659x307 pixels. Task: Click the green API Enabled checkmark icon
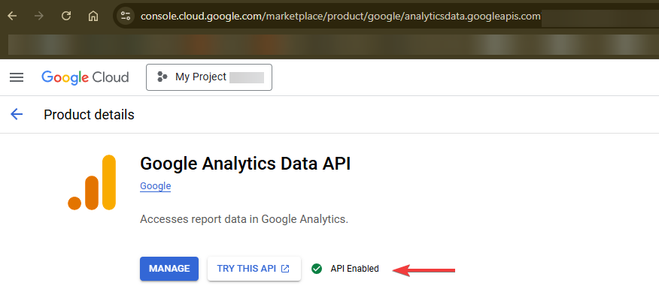click(x=317, y=269)
